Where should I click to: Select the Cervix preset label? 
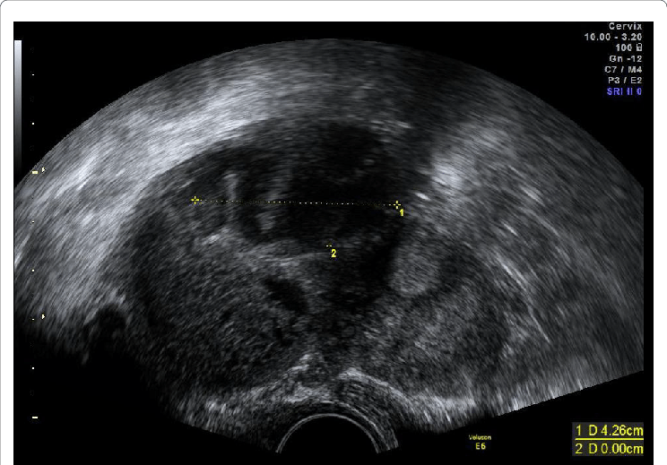pos(628,27)
